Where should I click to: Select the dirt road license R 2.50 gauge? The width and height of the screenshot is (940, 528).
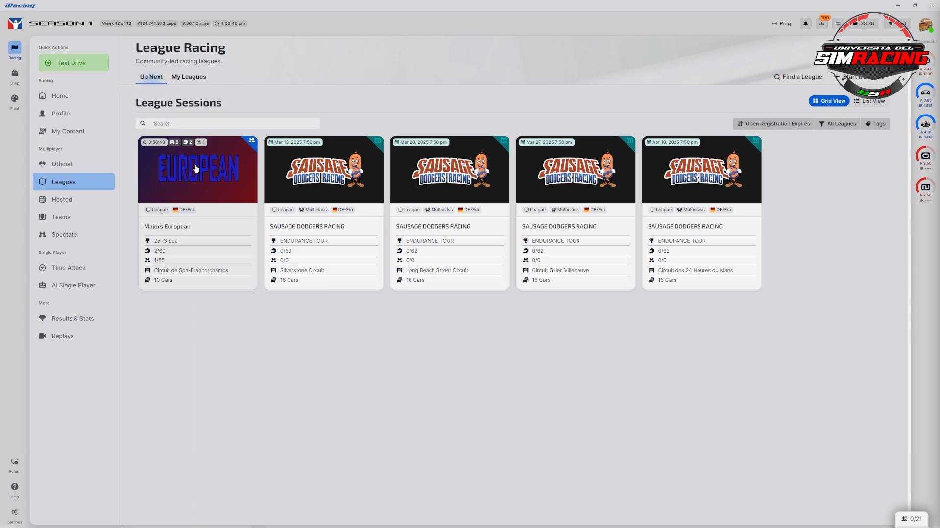[925, 189]
